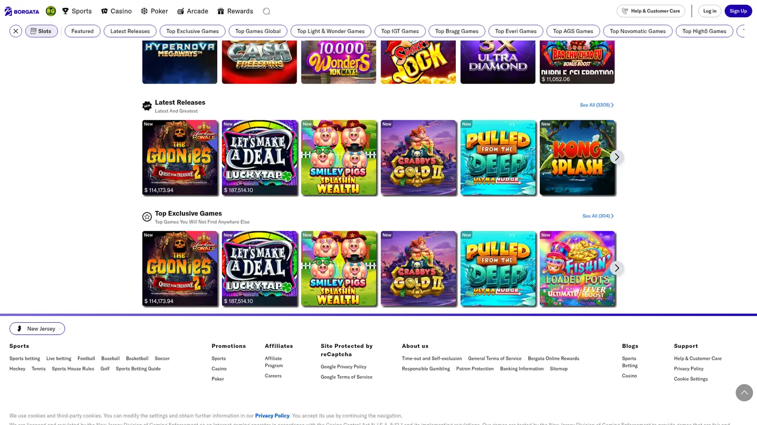Open the Casino section
The height and width of the screenshot is (425, 757).
coord(116,11)
